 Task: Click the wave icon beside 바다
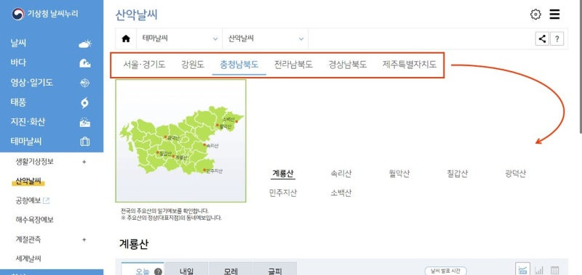pyautogui.click(x=85, y=63)
